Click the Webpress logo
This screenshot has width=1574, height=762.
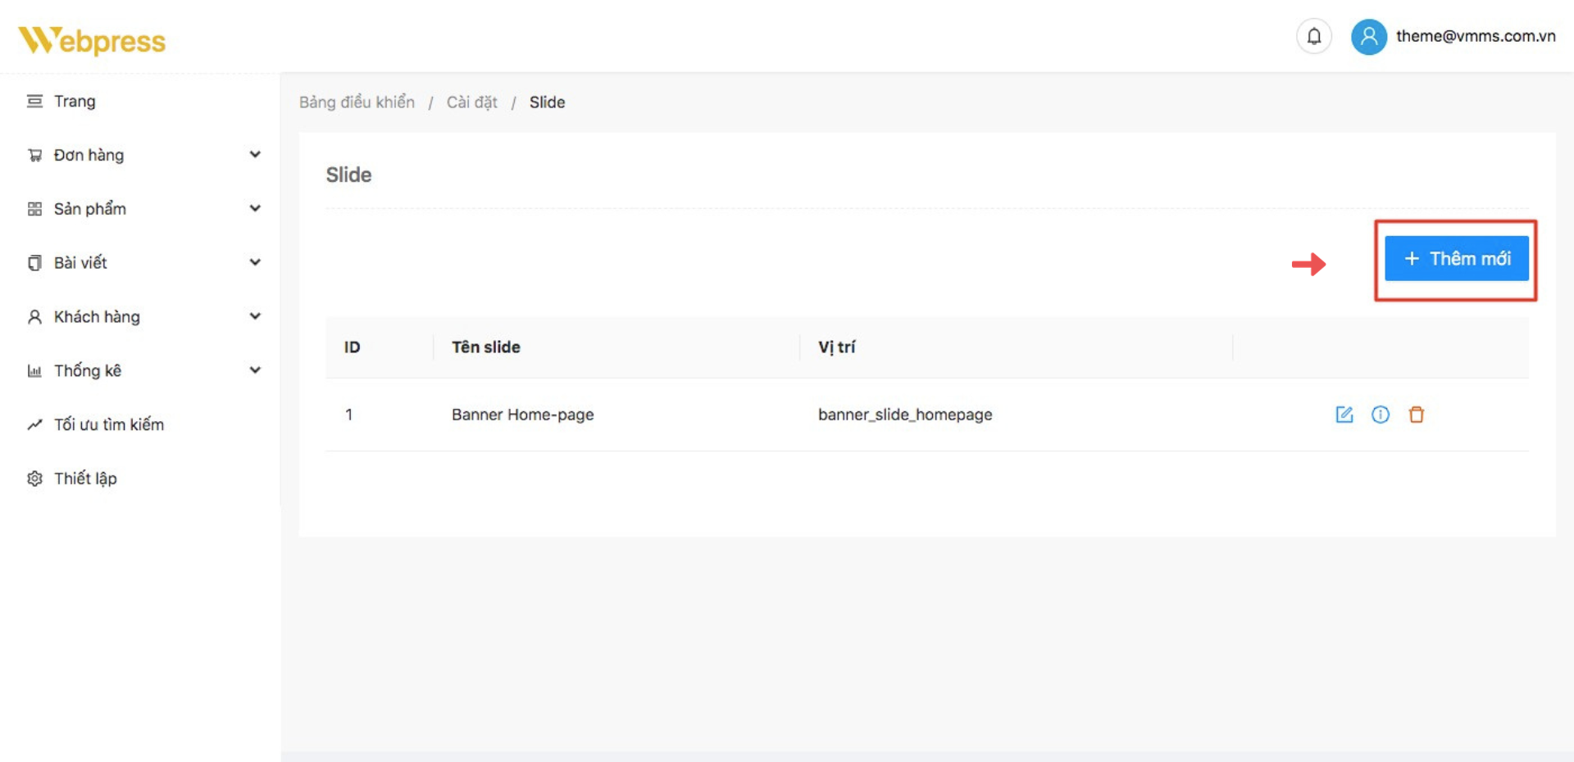click(92, 40)
